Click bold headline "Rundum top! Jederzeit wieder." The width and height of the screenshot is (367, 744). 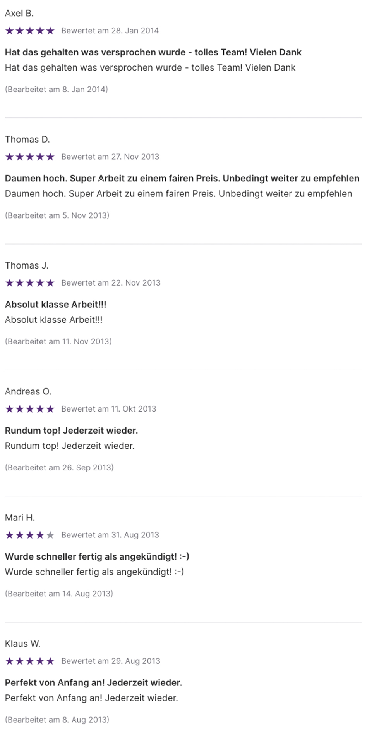[71, 431]
